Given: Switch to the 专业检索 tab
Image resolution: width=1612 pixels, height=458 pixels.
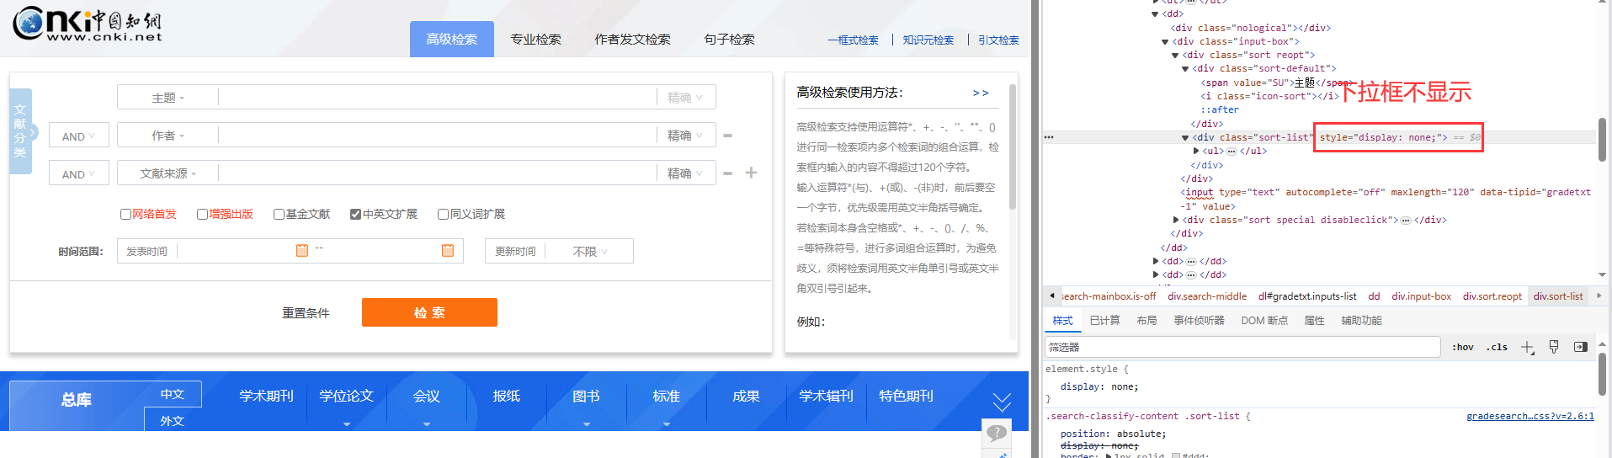Looking at the screenshot, I should point(535,40).
